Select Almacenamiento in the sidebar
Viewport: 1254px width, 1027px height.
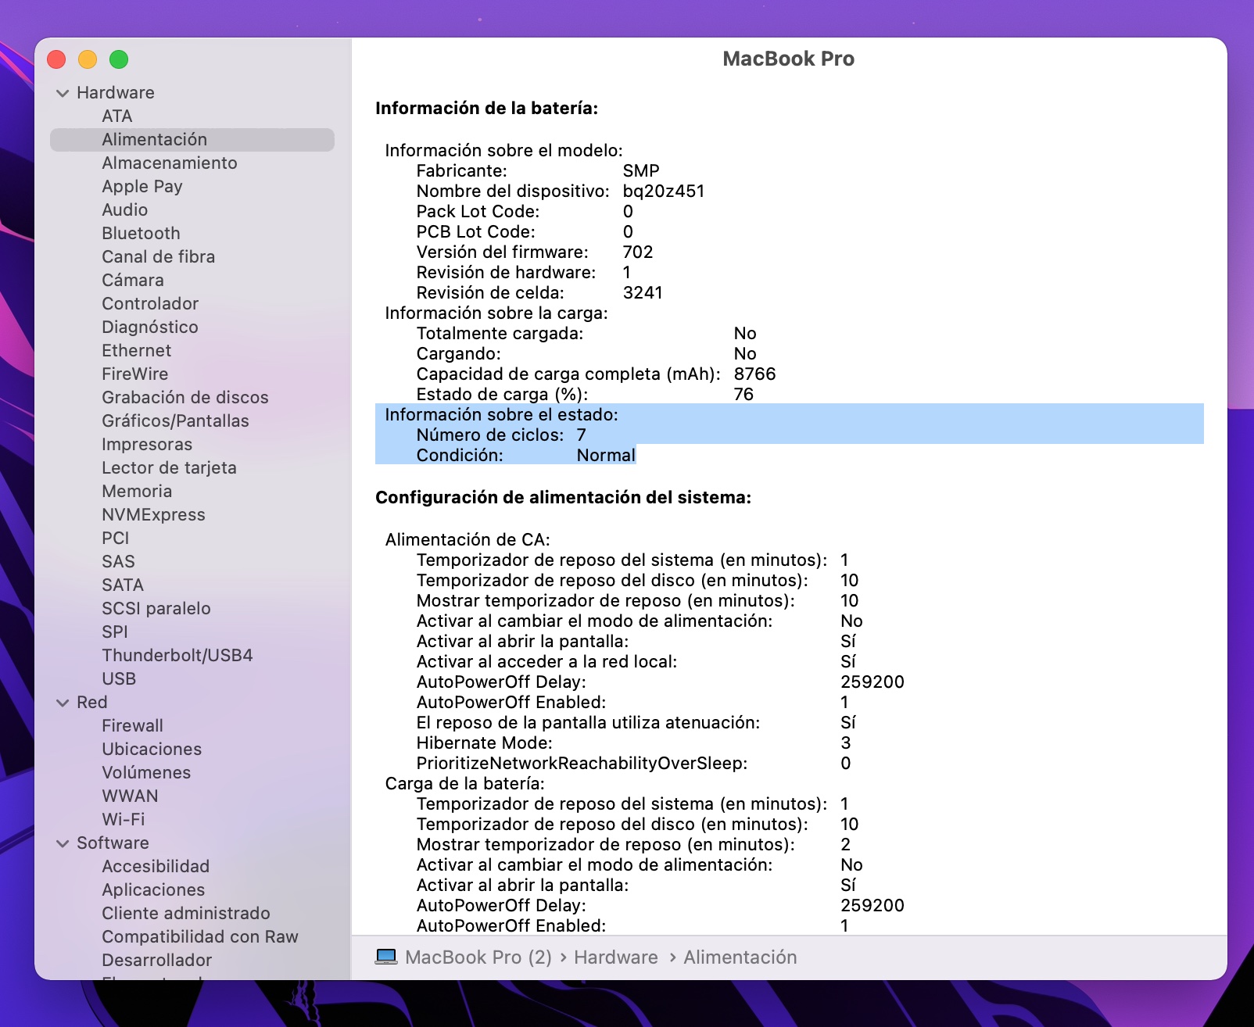tap(169, 163)
